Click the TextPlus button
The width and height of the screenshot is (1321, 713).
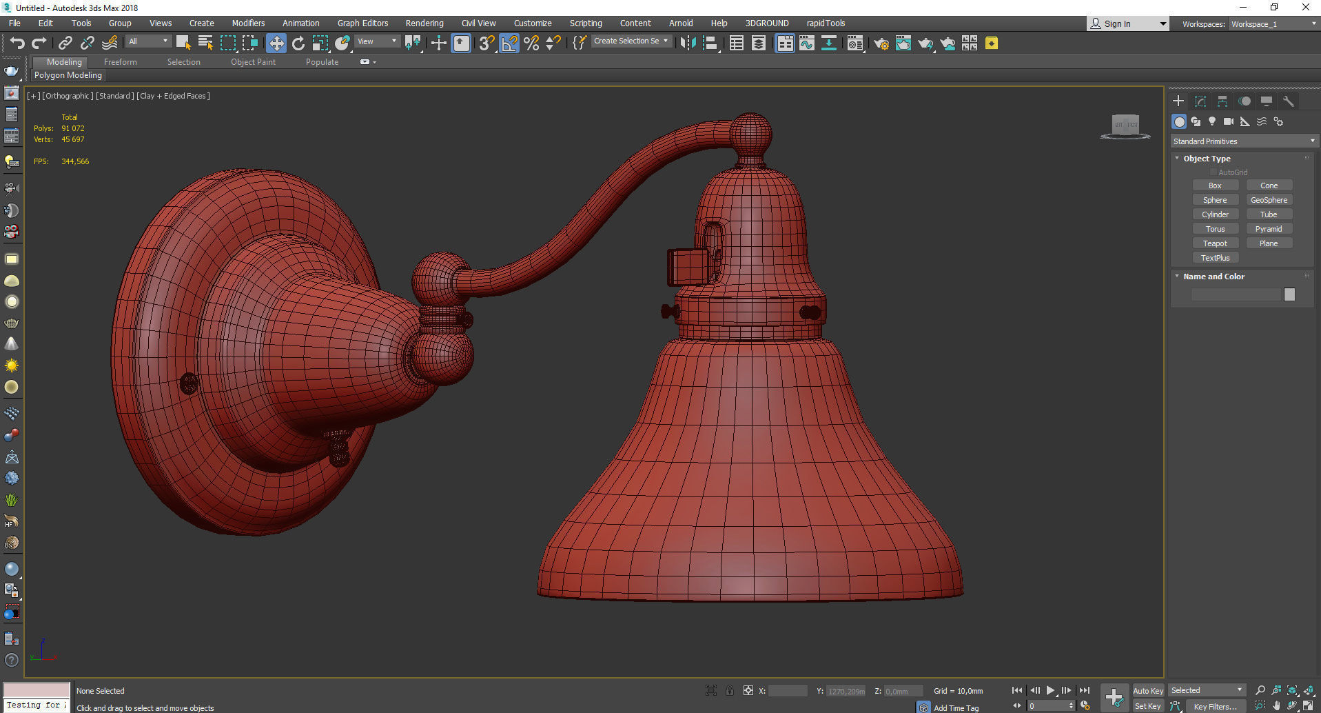[1215, 258]
